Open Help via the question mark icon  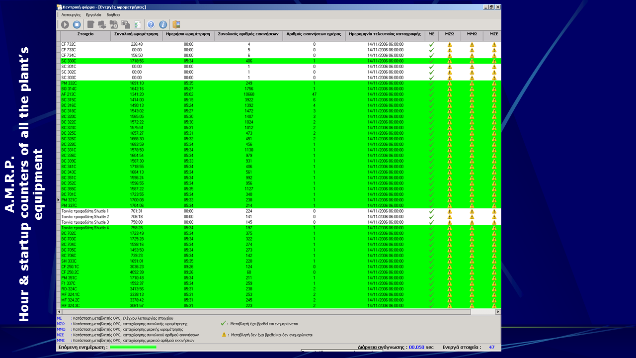151,24
